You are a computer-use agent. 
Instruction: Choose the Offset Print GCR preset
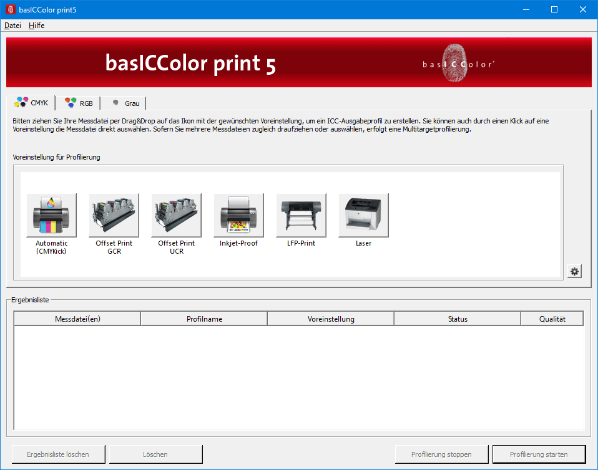(114, 215)
